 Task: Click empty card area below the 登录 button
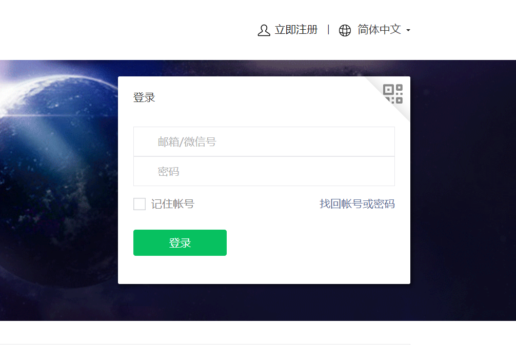[x=264, y=270]
